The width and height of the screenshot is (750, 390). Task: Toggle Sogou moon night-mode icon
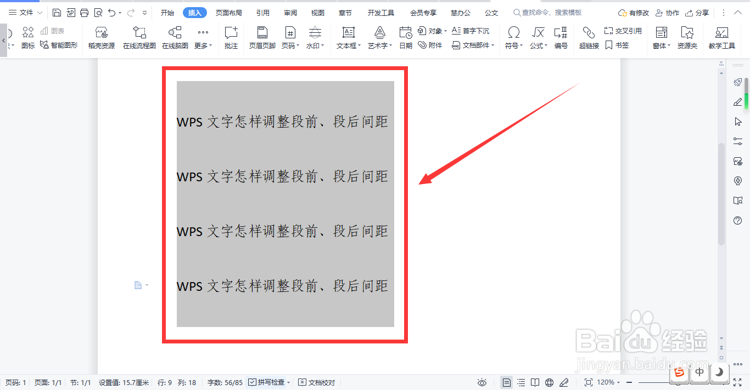click(x=719, y=372)
